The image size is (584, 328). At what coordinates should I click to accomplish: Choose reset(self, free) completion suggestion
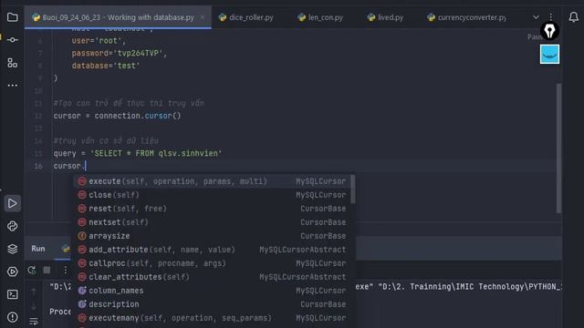212,209
